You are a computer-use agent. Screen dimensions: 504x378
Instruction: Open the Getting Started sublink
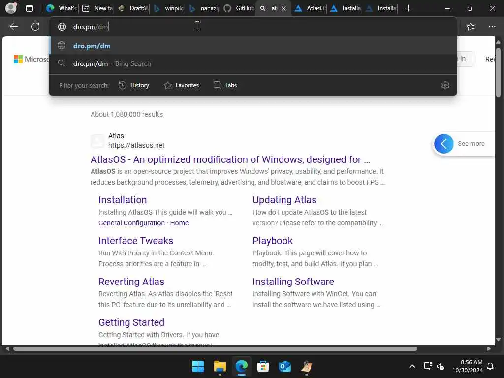[131, 322]
